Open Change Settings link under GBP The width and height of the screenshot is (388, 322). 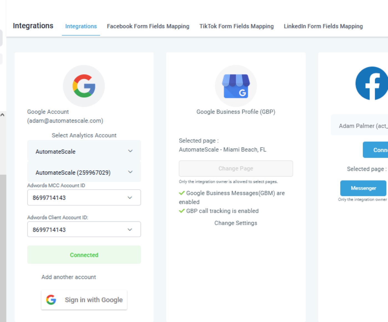point(236,223)
